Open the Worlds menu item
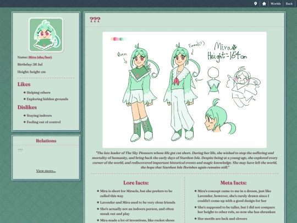The height and width of the screenshot is (223, 297). click(276, 4)
